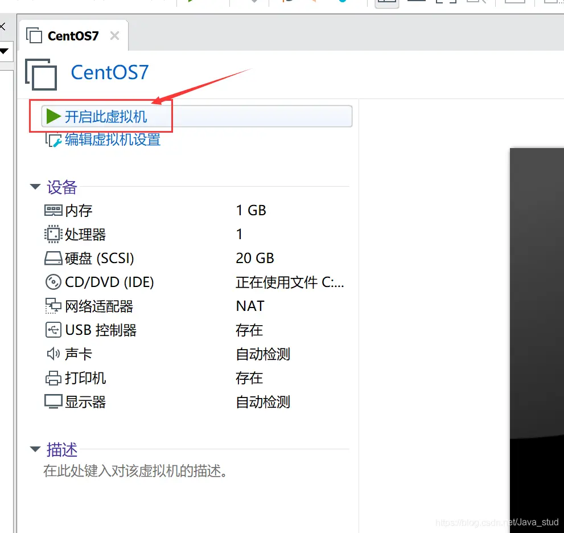Viewport: 564px width, 533px height.
Task: Click 存在 in the USB 控制器 row
Action: pyautogui.click(x=249, y=330)
